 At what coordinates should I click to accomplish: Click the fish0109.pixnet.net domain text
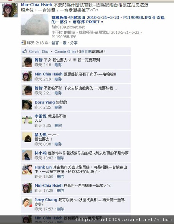(68, 27)
